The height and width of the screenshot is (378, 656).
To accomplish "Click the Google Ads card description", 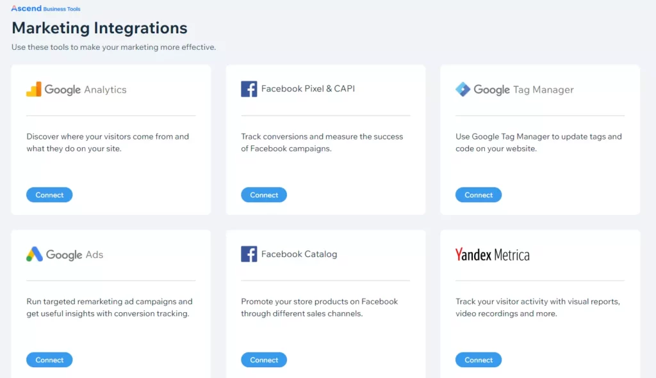I will pos(109,308).
